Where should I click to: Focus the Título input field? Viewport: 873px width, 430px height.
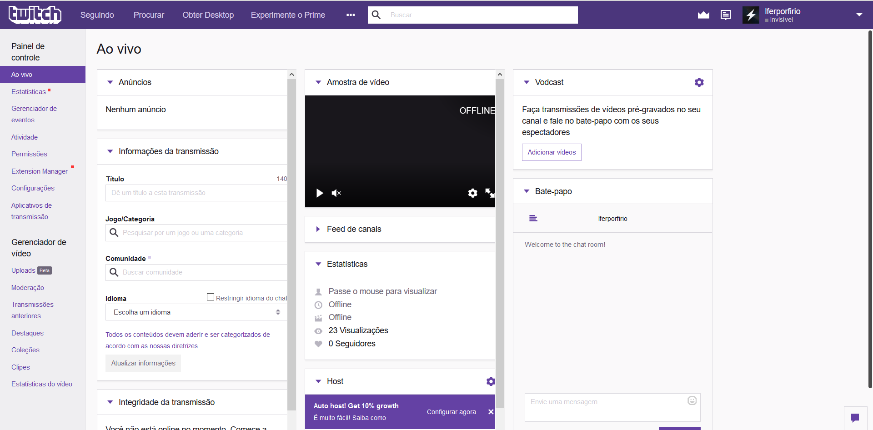click(x=196, y=193)
